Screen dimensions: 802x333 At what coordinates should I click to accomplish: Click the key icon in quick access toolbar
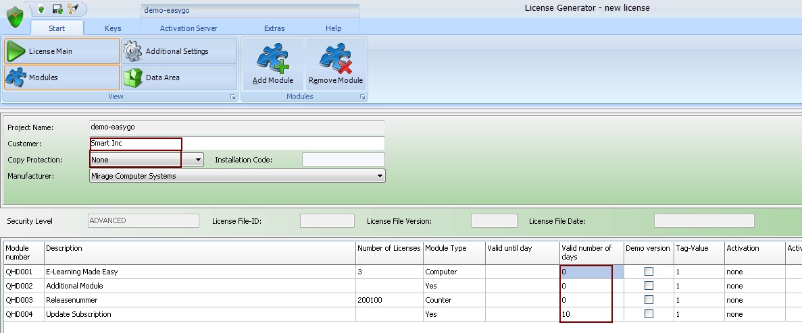[x=73, y=9]
